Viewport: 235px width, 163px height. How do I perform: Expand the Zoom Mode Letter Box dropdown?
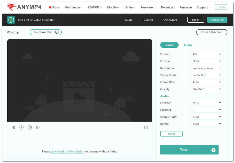coord(207,75)
